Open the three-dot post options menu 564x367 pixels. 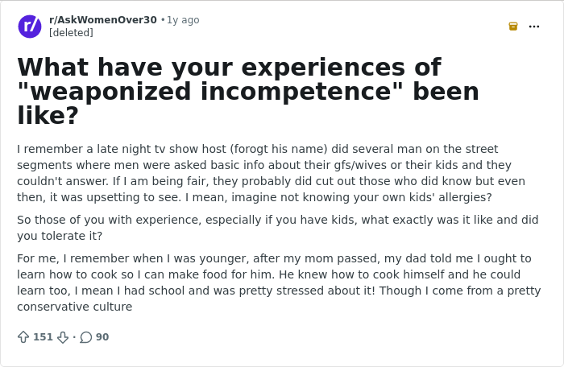534,27
